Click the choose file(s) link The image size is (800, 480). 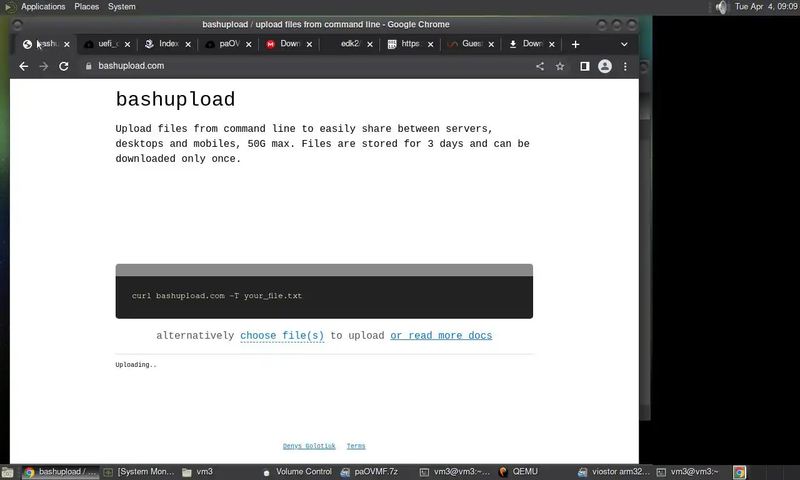[x=282, y=336]
